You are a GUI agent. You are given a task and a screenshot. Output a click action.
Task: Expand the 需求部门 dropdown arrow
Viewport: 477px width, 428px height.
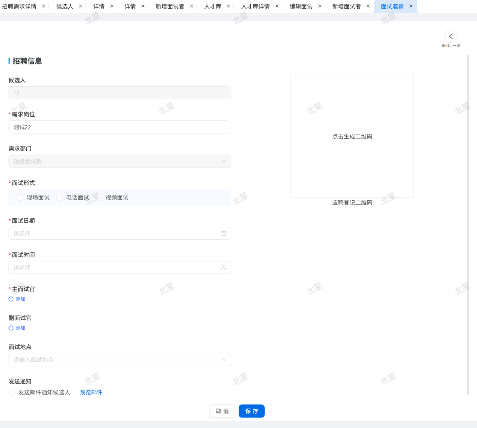pyautogui.click(x=224, y=161)
